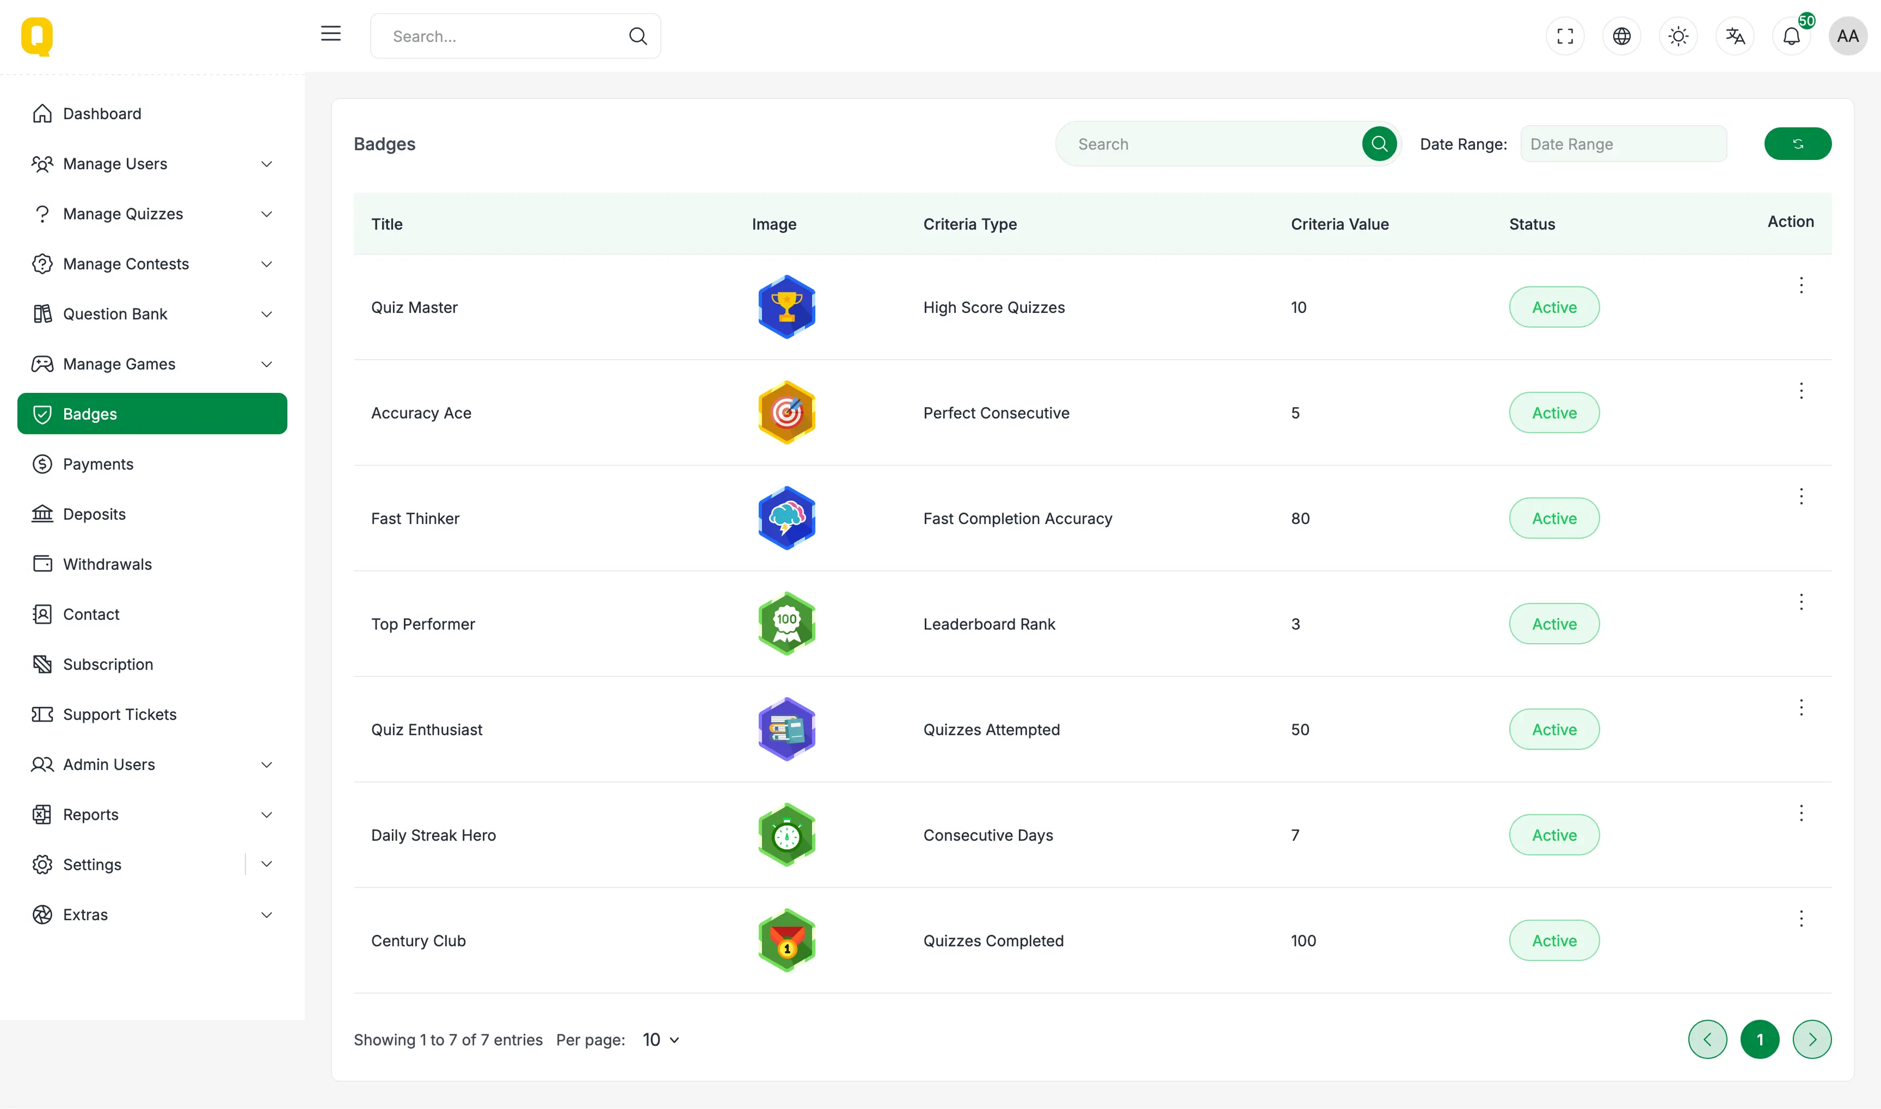Click Active status of Accuracy Ace
The image size is (1881, 1109).
tap(1554, 412)
